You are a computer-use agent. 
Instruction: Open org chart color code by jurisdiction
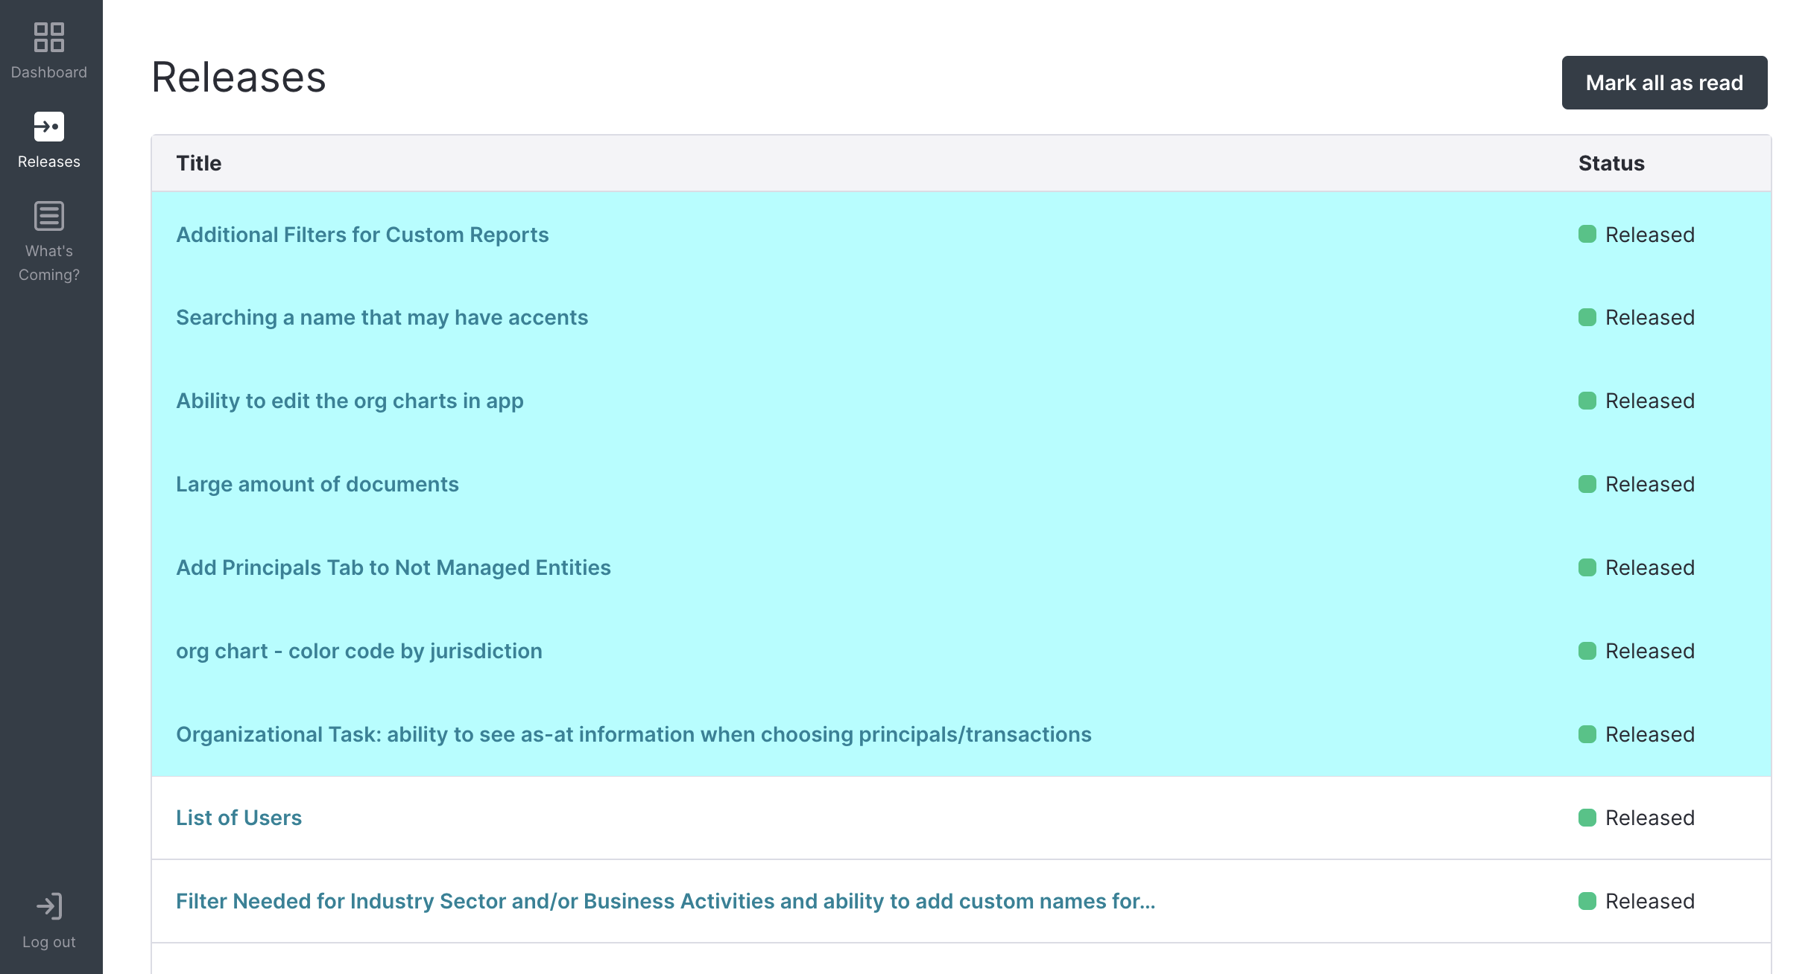(358, 651)
